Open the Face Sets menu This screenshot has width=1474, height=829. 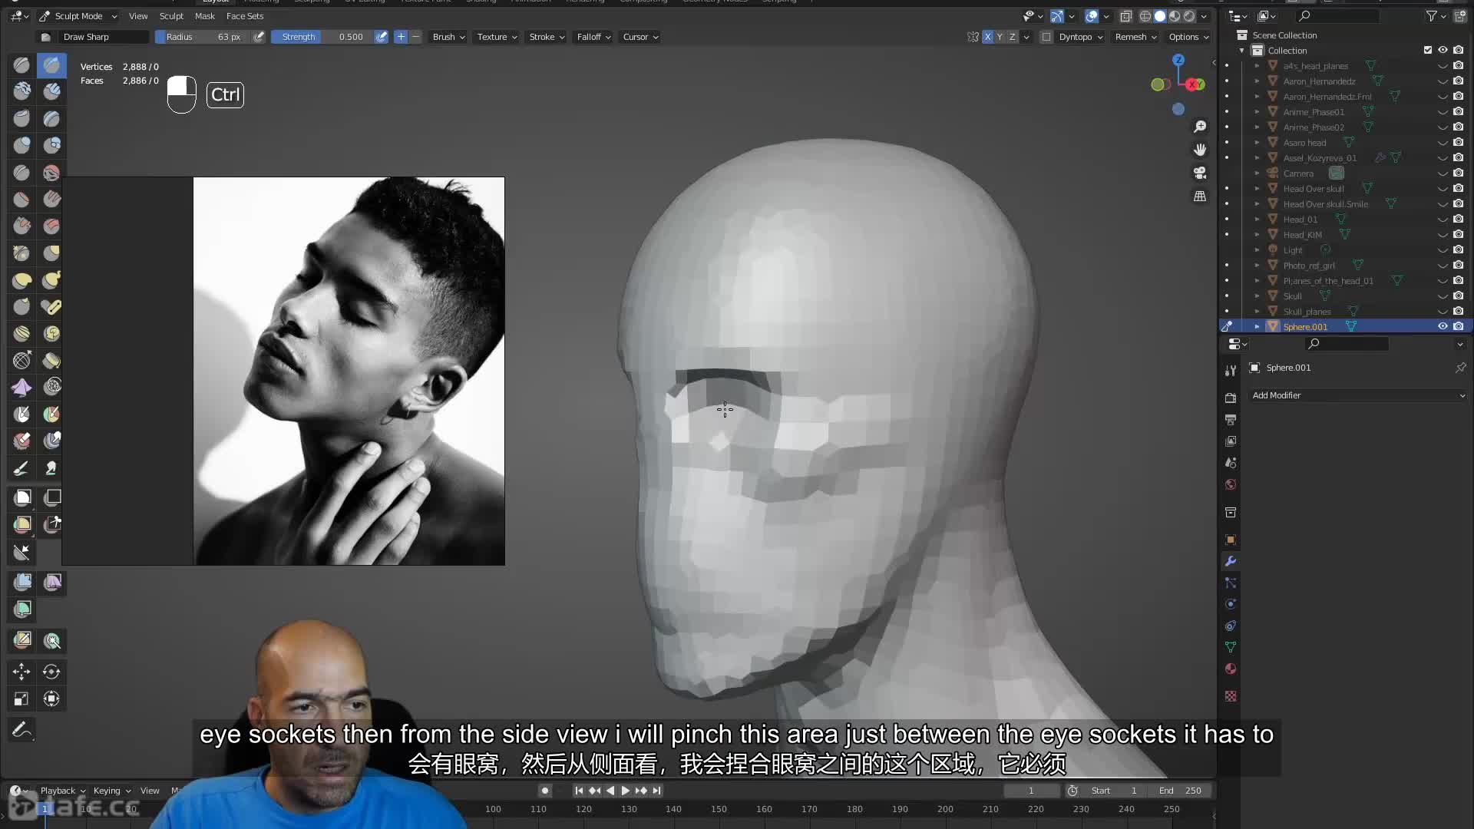[x=245, y=16]
